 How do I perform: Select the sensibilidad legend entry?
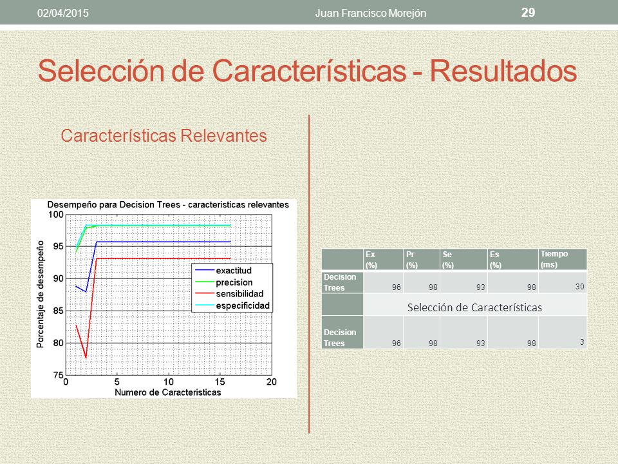click(x=229, y=294)
